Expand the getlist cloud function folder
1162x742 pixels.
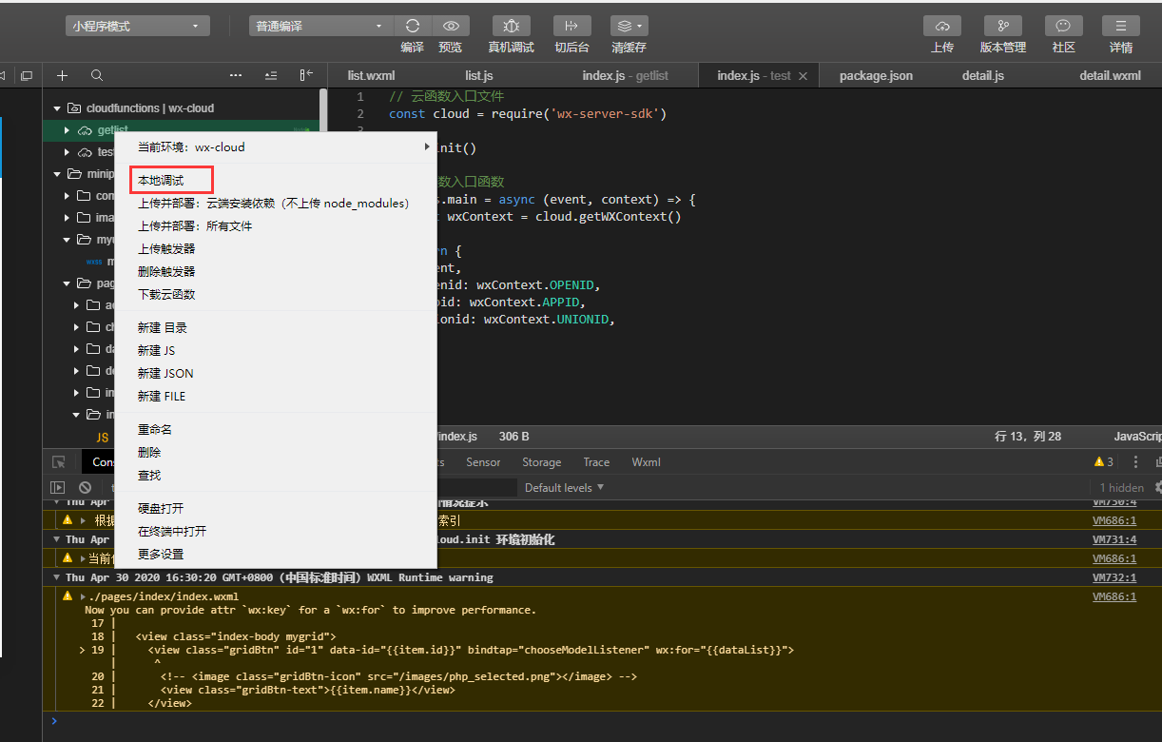(68, 130)
